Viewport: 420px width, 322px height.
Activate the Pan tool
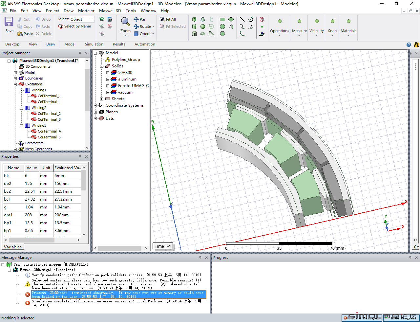point(140,19)
